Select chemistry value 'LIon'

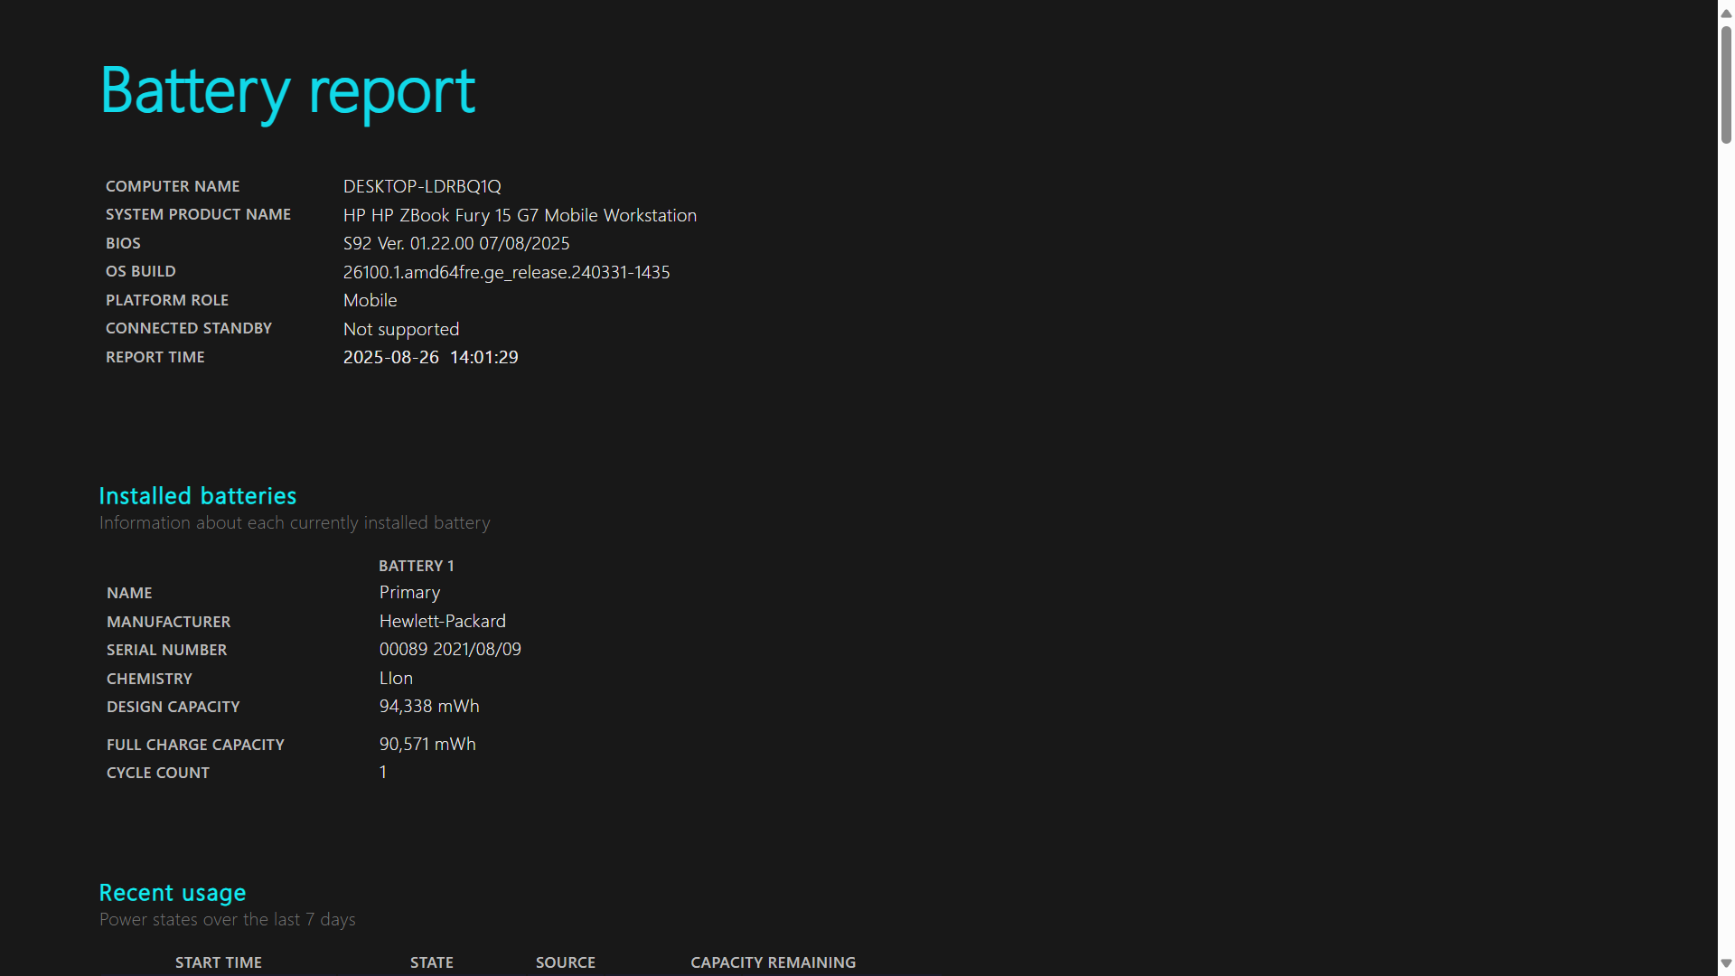(x=396, y=678)
